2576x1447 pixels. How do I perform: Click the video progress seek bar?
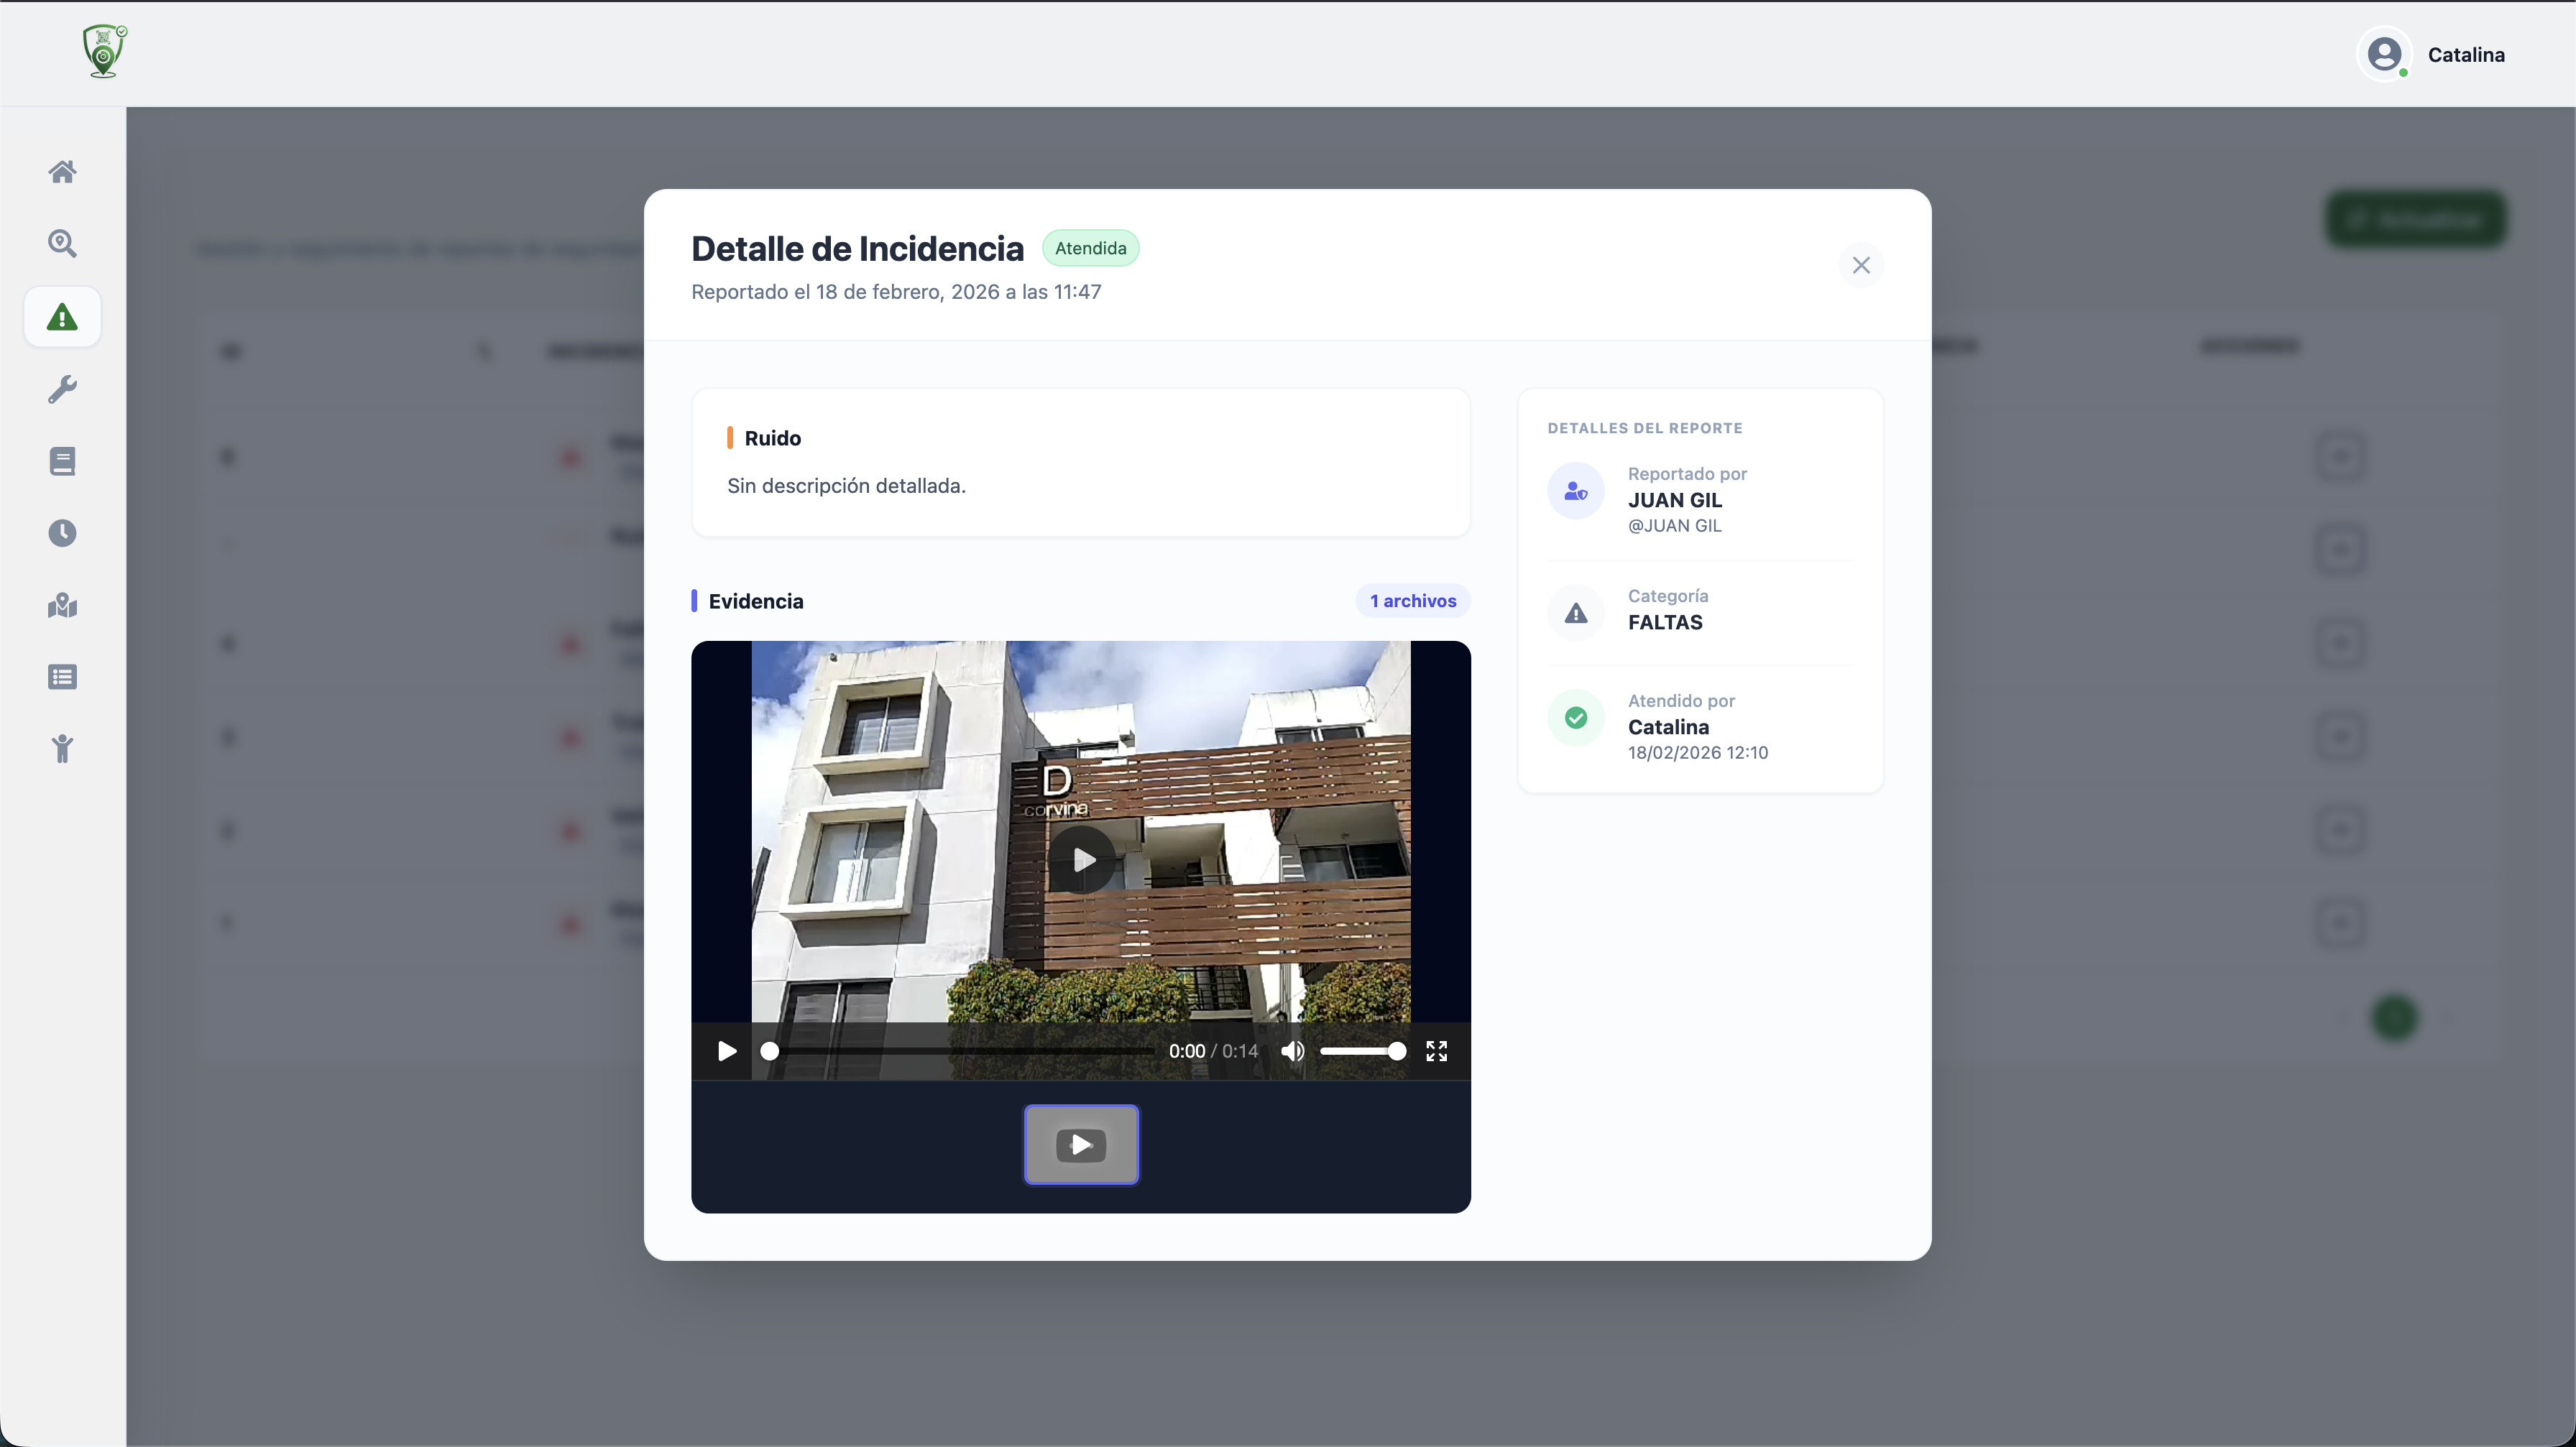click(x=960, y=1051)
